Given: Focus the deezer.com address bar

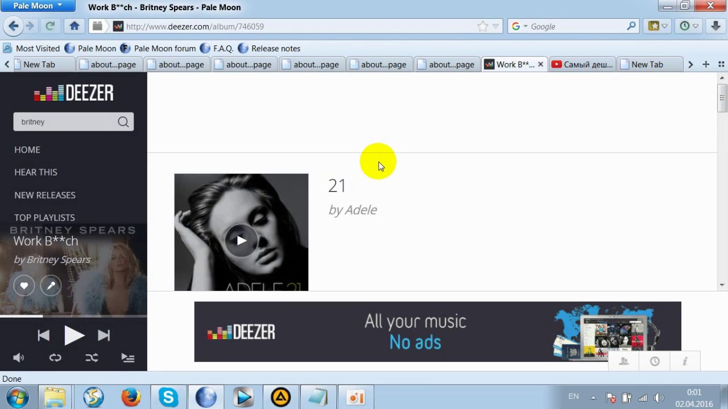Looking at the screenshot, I should 296,26.
